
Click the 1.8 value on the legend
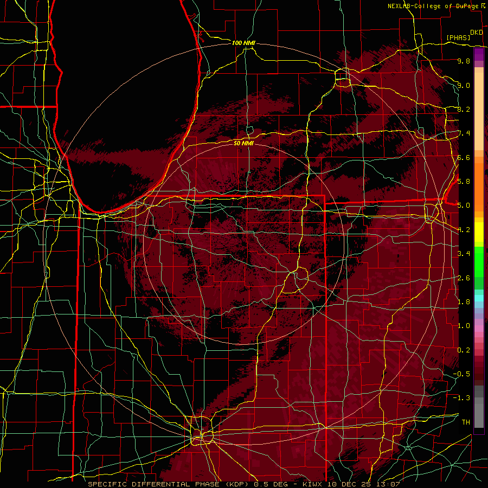coord(464,302)
